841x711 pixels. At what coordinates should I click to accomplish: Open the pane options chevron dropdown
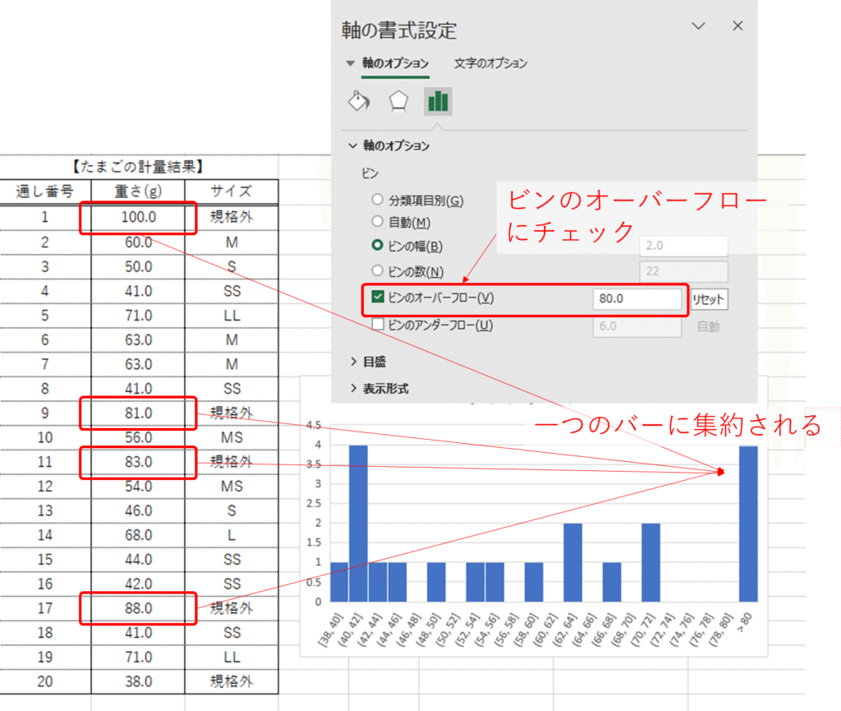698,26
